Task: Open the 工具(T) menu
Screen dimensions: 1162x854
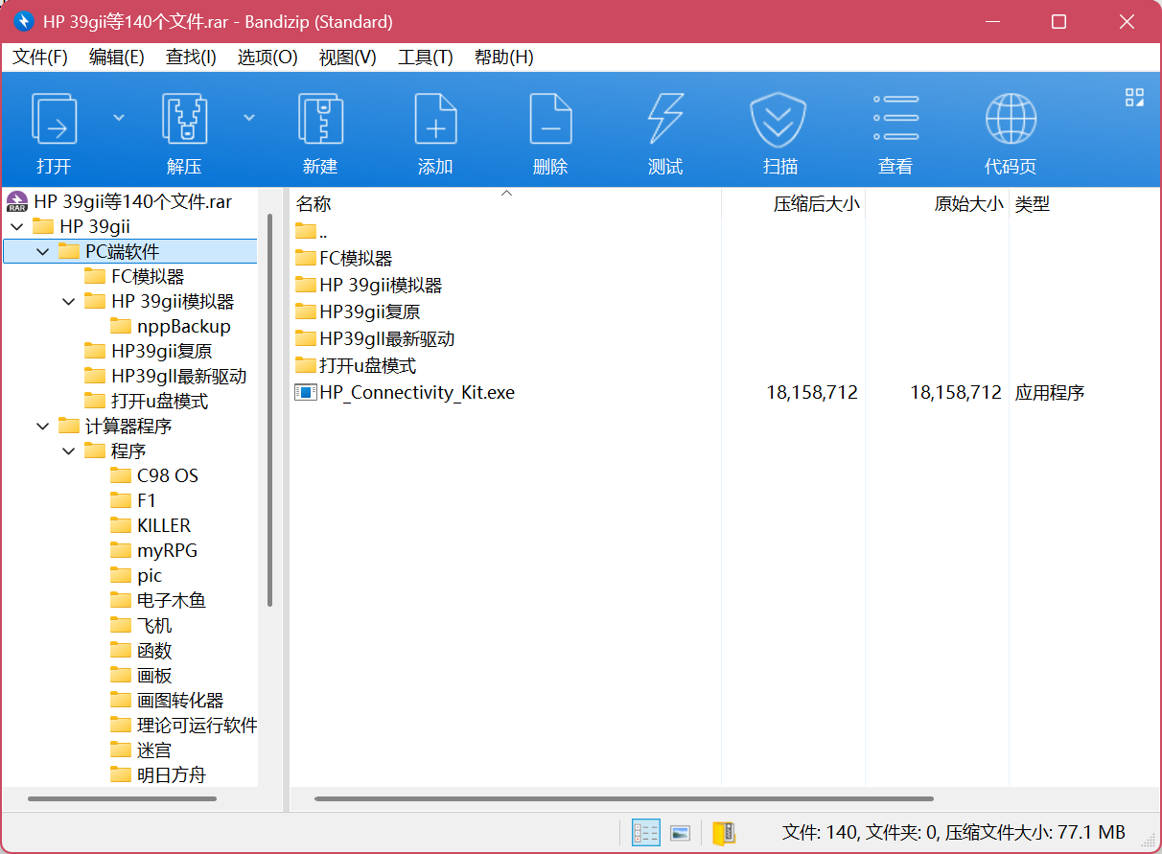Action: click(426, 58)
